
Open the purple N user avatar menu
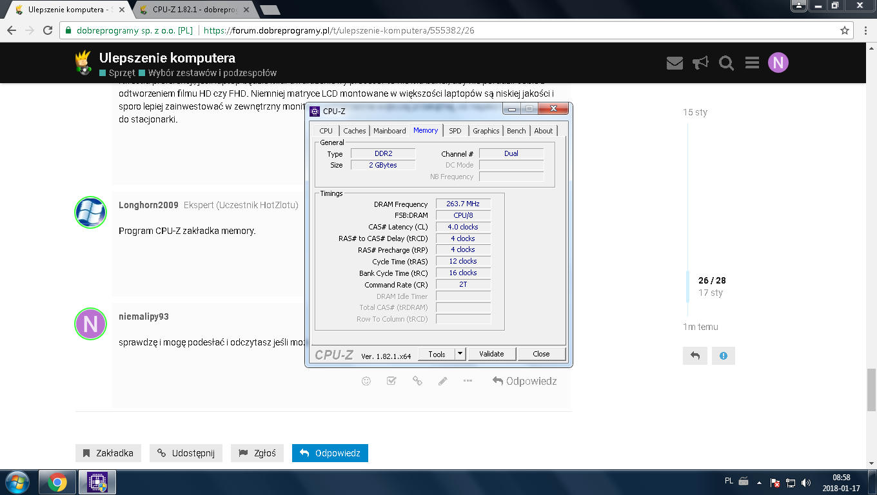[x=778, y=63]
